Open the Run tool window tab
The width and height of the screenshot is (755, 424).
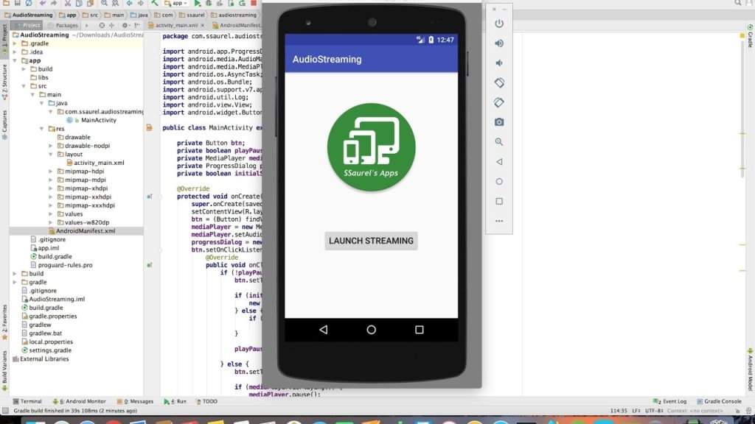point(175,401)
